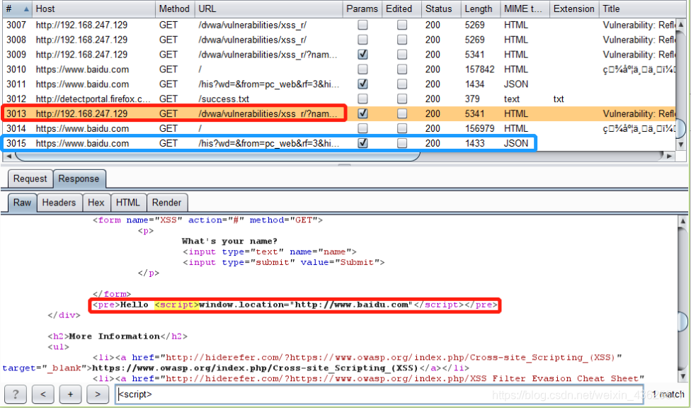The image size is (691, 408).
Task: Sort history by MIME type column
Action: coord(525,8)
